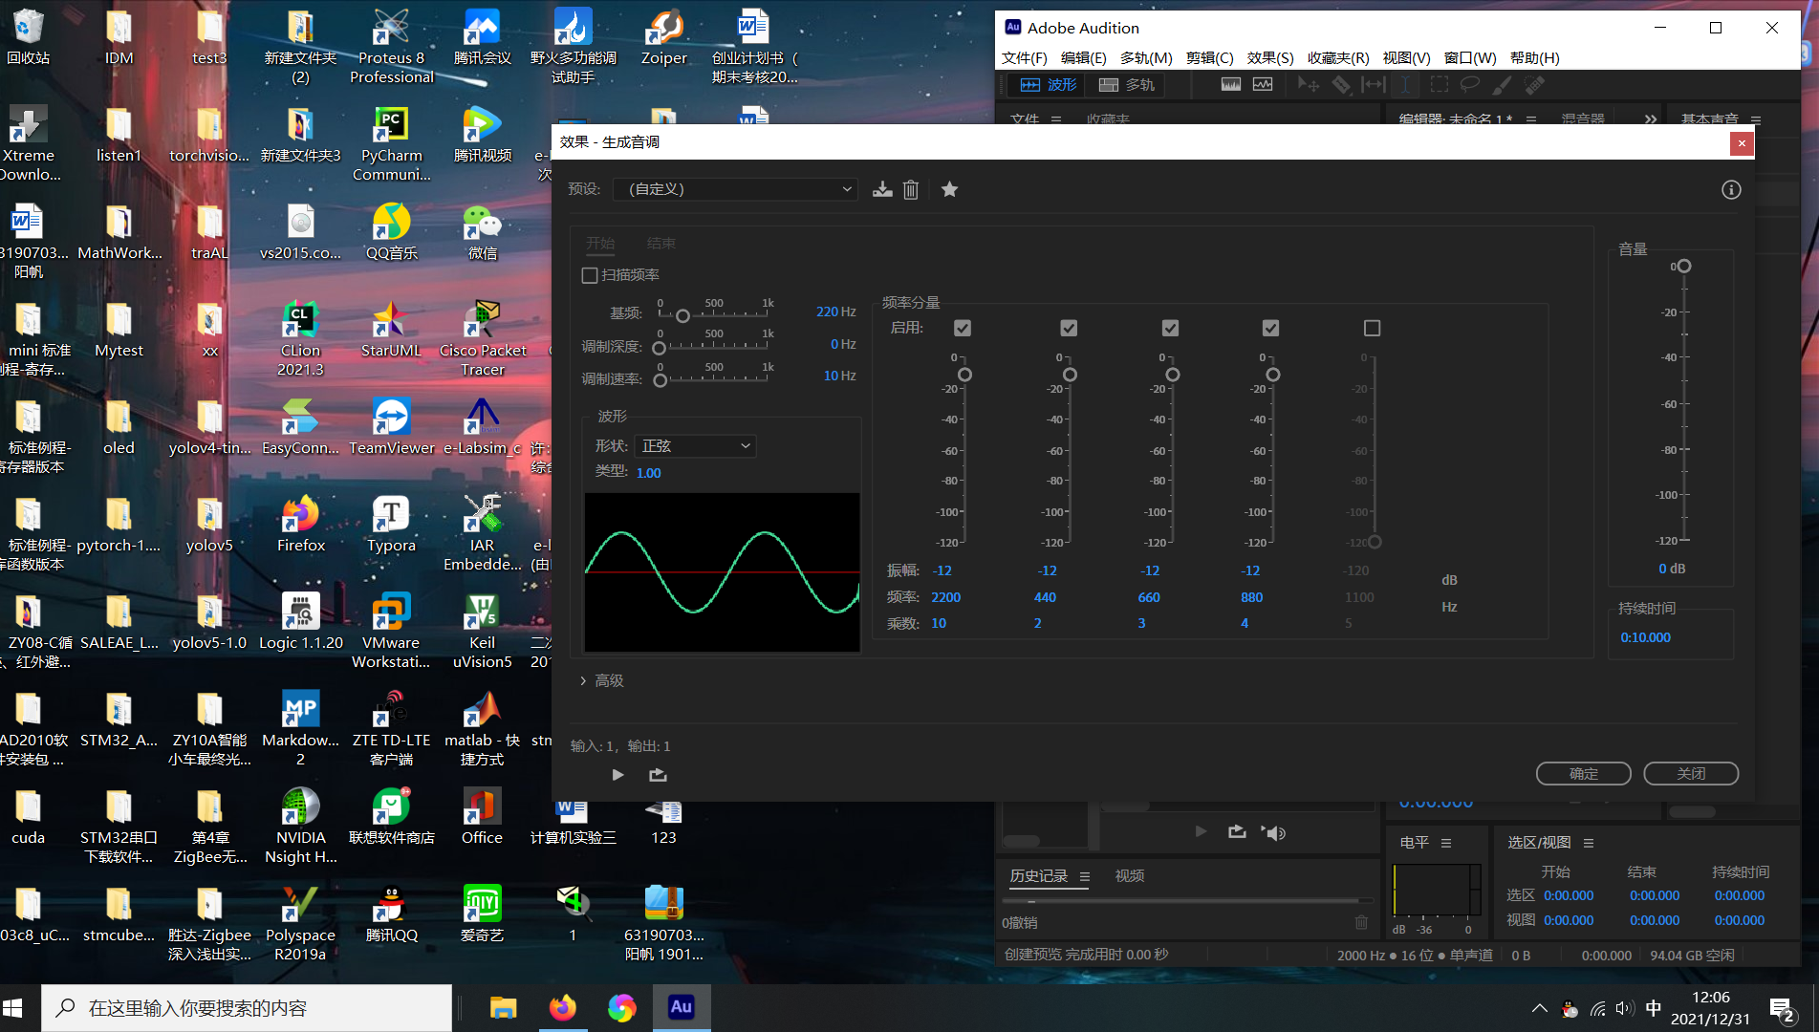Disable the third frequency component, 660 Hz
The width and height of the screenshot is (1819, 1032).
click(1170, 328)
